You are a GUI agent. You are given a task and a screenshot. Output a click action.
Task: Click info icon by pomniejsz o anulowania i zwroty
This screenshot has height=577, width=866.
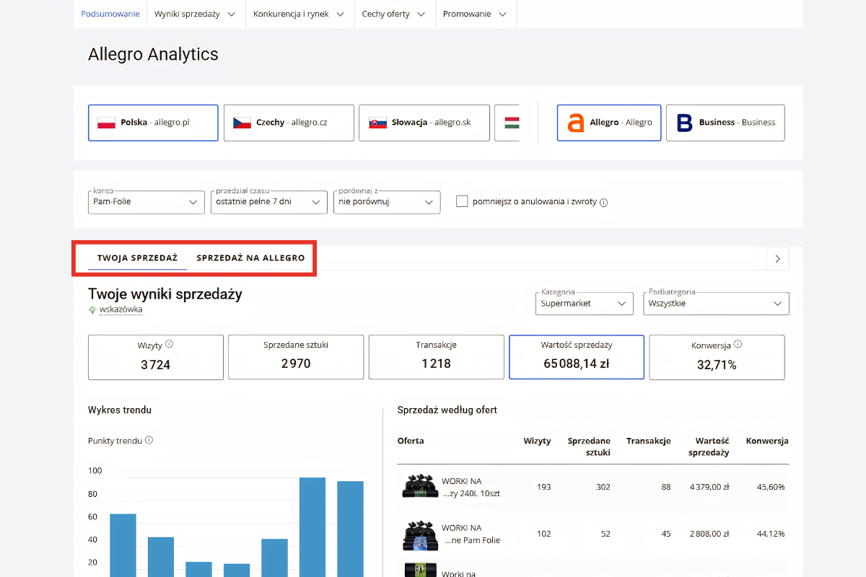pos(604,203)
